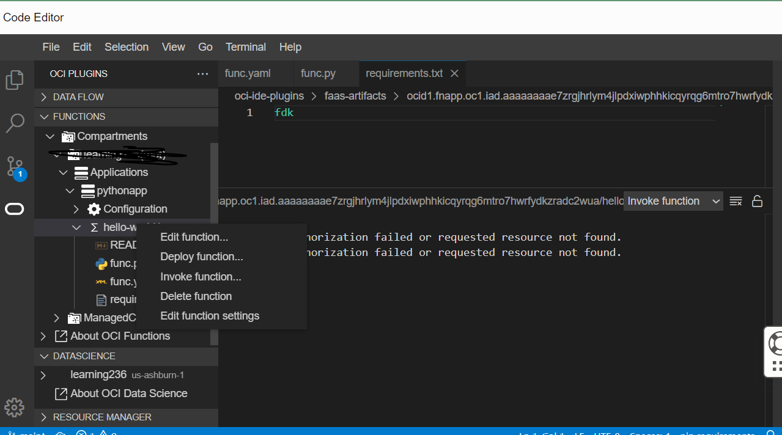Click the clear output lines icon

[736, 201]
